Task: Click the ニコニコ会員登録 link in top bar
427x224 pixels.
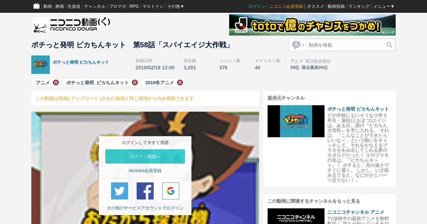Action: pos(286,6)
